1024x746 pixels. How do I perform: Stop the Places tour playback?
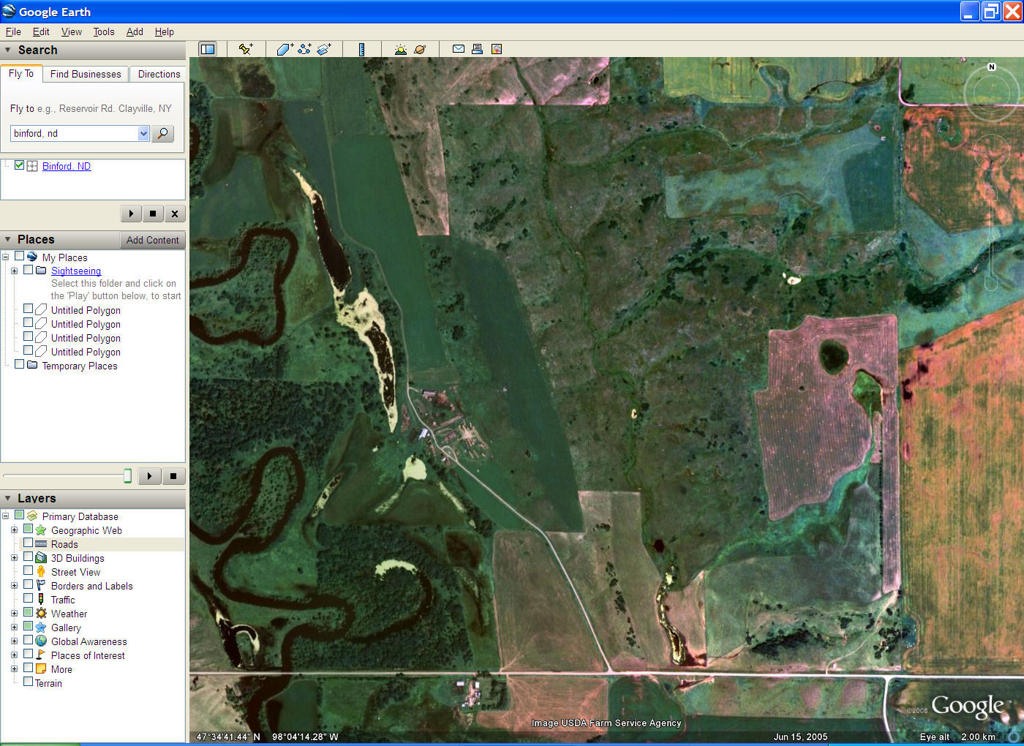[x=173, y=476]
